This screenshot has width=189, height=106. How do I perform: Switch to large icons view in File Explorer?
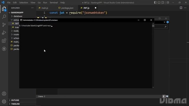coord(167,96)
